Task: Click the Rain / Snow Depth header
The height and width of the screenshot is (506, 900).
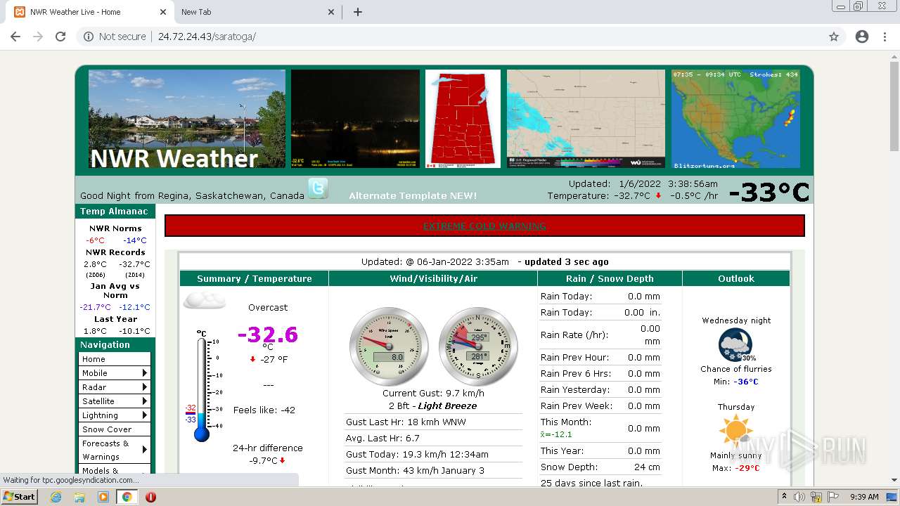Action: [610, 278]
